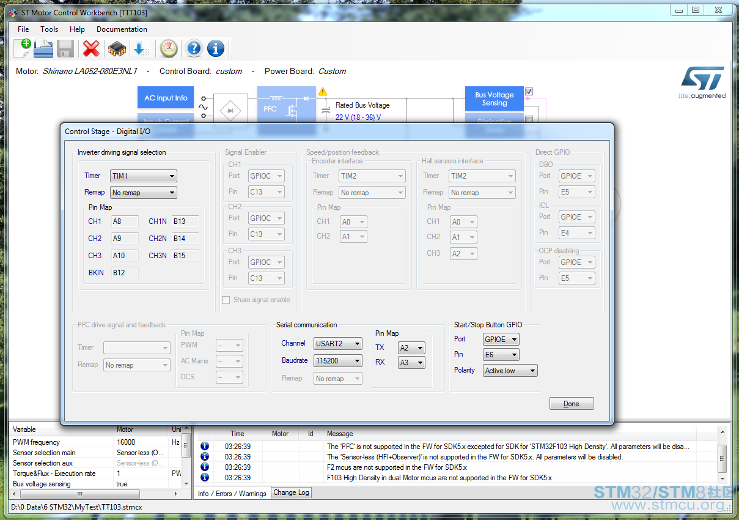Click the CH1 pin field A8
Viewport: 739px width, 520px height.
[x=125, y=221]
